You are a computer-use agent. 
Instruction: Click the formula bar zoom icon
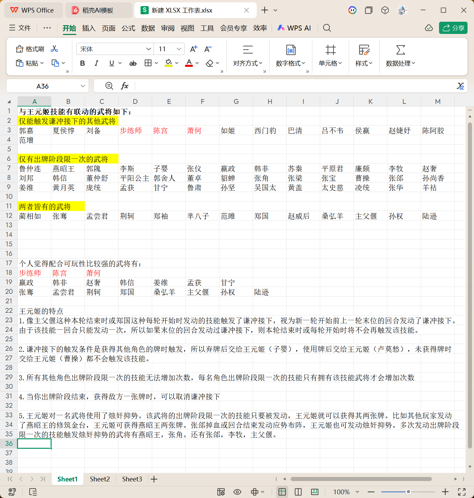109,86
